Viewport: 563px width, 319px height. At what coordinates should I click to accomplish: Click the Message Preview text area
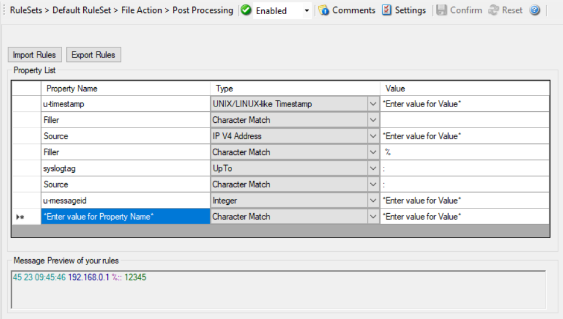[x=278, y=289]
